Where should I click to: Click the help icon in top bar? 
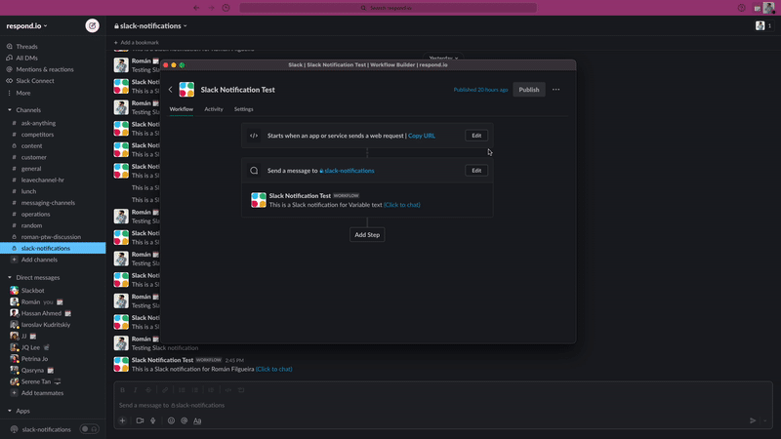pyautogui.click(x=741, y=8)
